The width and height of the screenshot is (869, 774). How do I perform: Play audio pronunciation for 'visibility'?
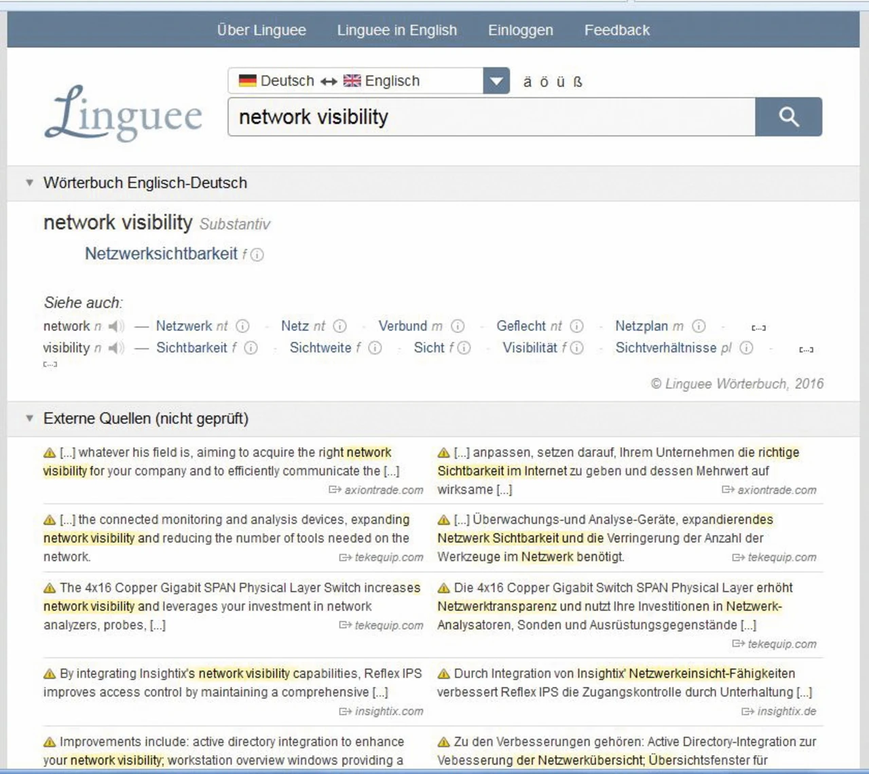point(117,348)
